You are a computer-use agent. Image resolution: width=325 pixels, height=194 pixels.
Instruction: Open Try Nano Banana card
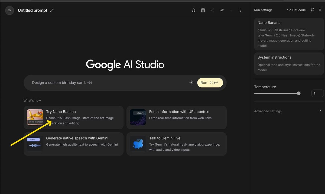coord(73,117)
